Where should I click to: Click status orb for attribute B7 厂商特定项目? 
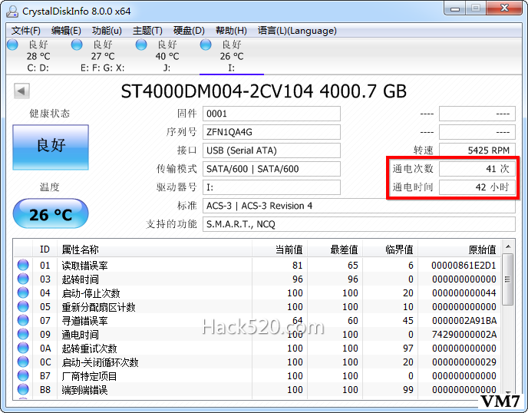click(x=23, y=375)
